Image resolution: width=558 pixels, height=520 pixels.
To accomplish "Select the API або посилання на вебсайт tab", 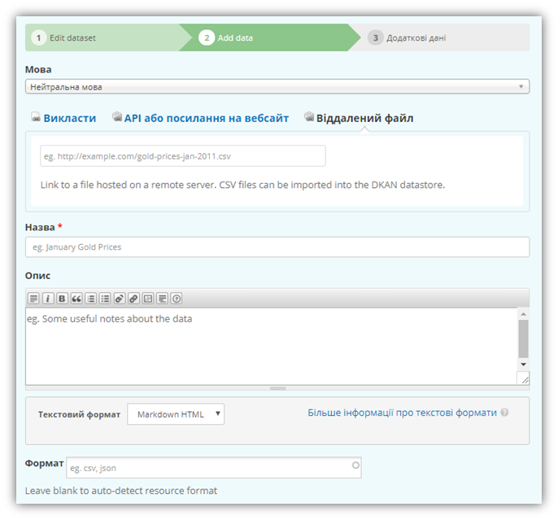I will [x=206, y=118].
